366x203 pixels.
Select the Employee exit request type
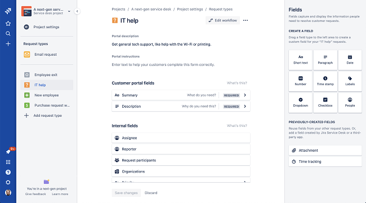coord(47,75)
